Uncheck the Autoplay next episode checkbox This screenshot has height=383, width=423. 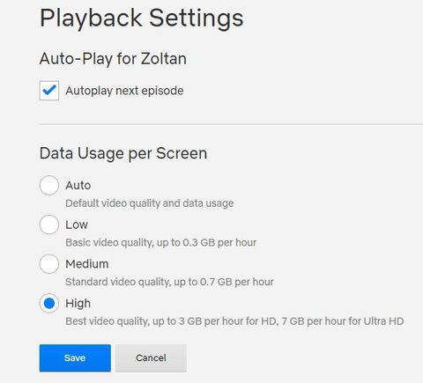tap(49, 91)
